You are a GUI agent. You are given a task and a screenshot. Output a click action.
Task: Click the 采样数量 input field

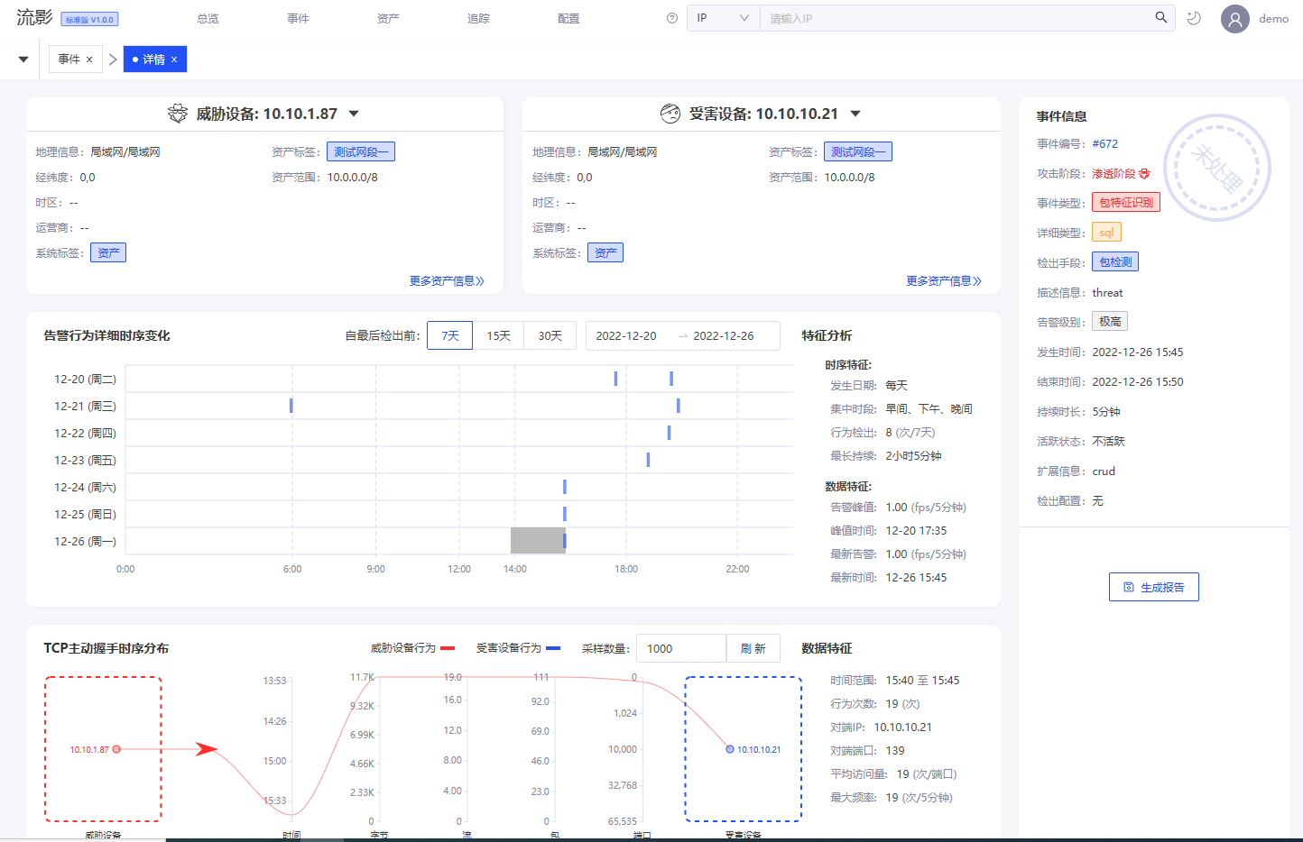click(681, 648)
